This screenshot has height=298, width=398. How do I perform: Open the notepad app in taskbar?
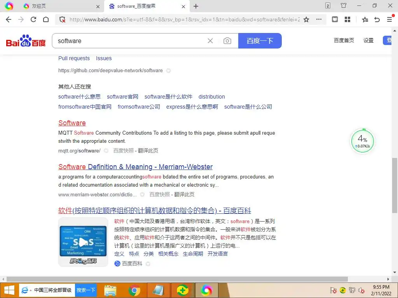[x=159, y=290]
